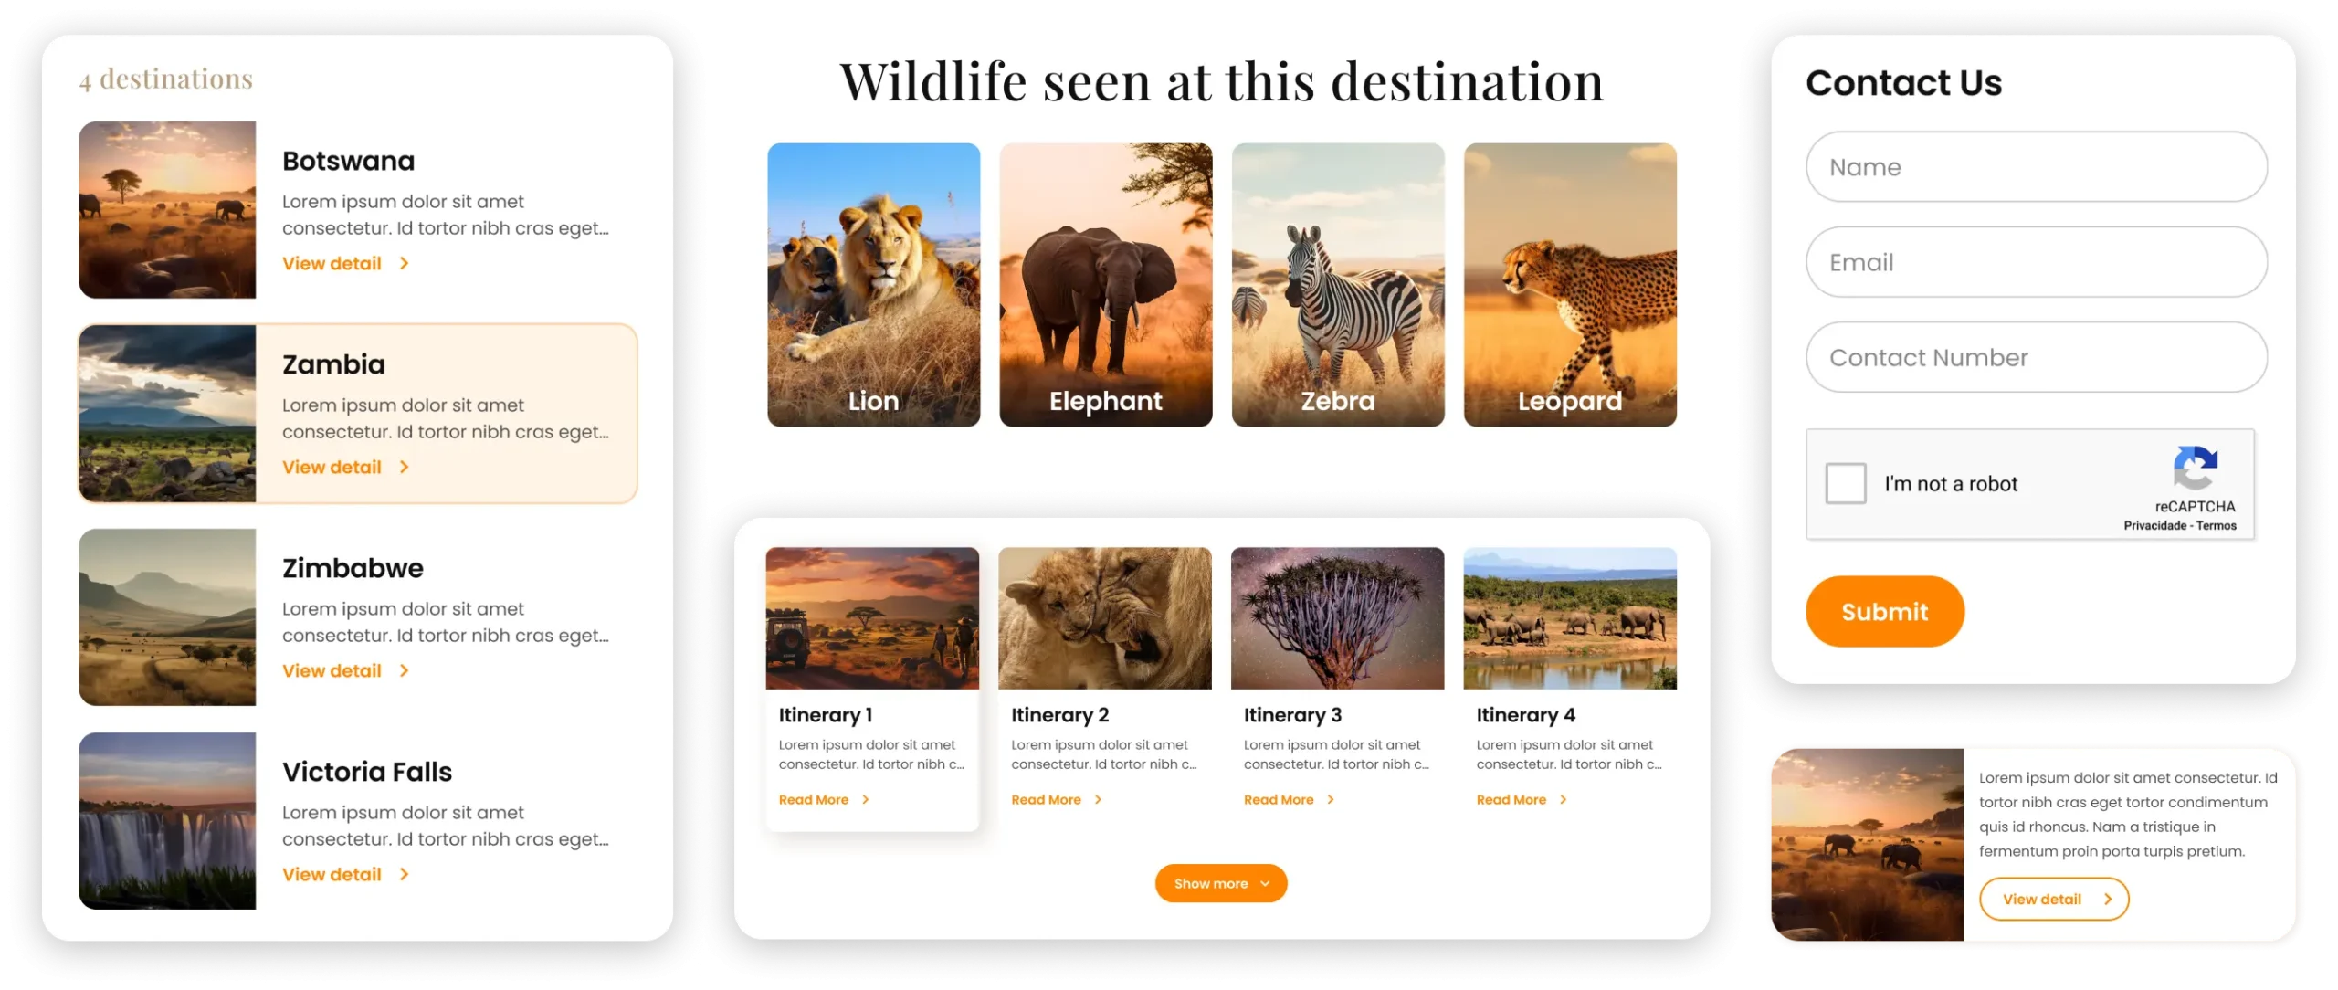This screenshot has height=990, width=2338.
Task: Select the Zimbabwe destination title
Action: [353, 567]
